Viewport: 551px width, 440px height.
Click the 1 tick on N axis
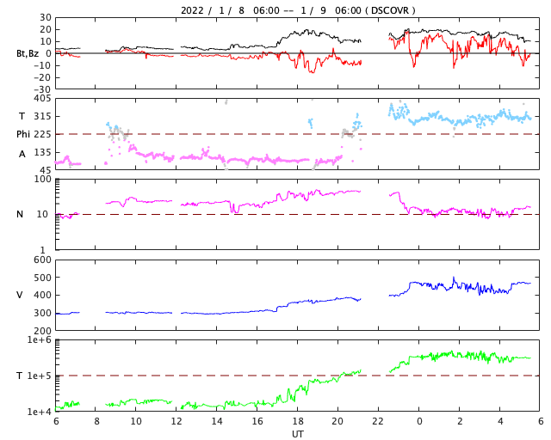pos(43,250)
